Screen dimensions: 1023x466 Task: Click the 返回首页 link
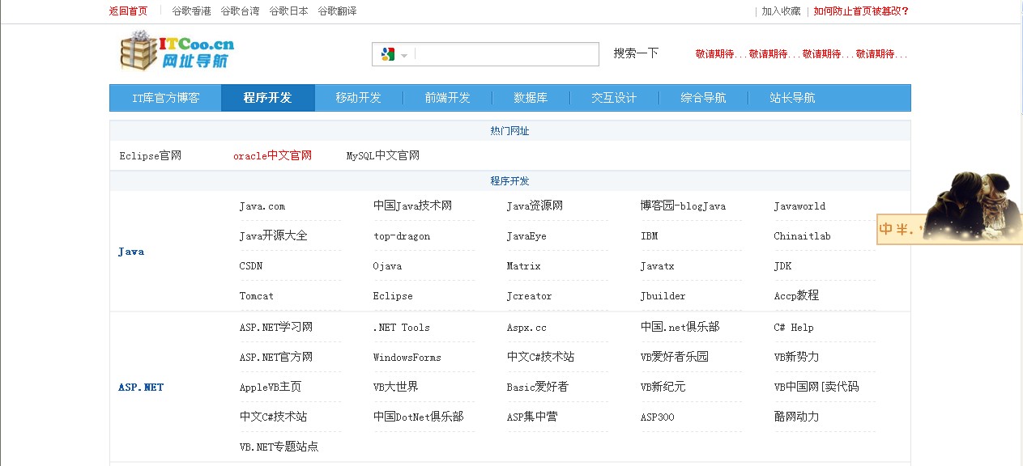tap(128, 11)
